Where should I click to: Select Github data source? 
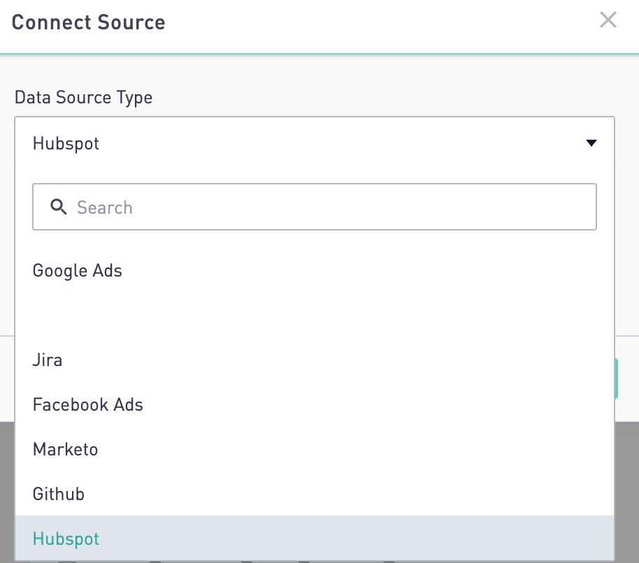pos(315,495)
